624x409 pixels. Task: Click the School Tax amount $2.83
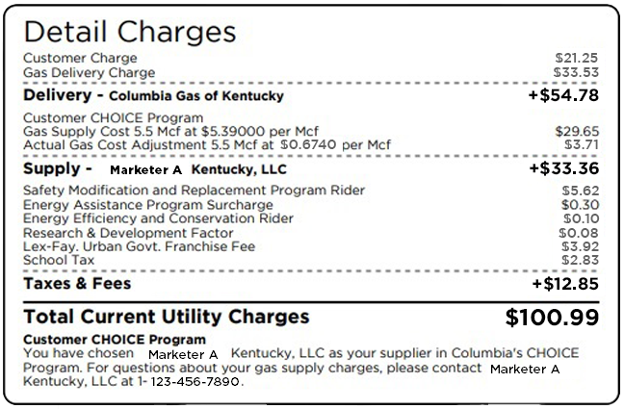[580, 260]
